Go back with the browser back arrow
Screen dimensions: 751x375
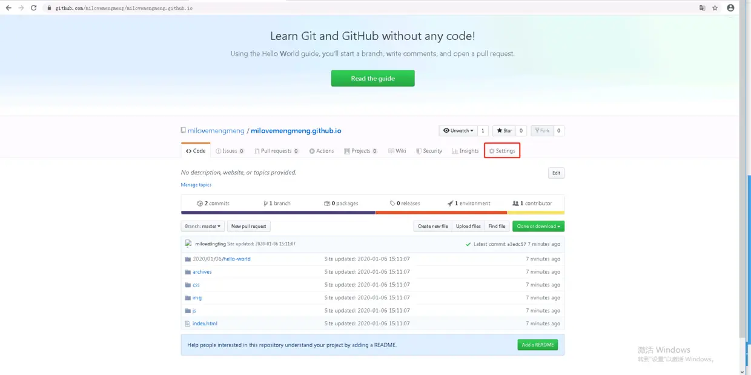point(8,8)
